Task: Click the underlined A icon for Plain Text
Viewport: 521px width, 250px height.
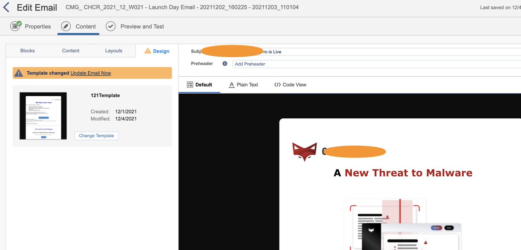Action: pos(232,84)
